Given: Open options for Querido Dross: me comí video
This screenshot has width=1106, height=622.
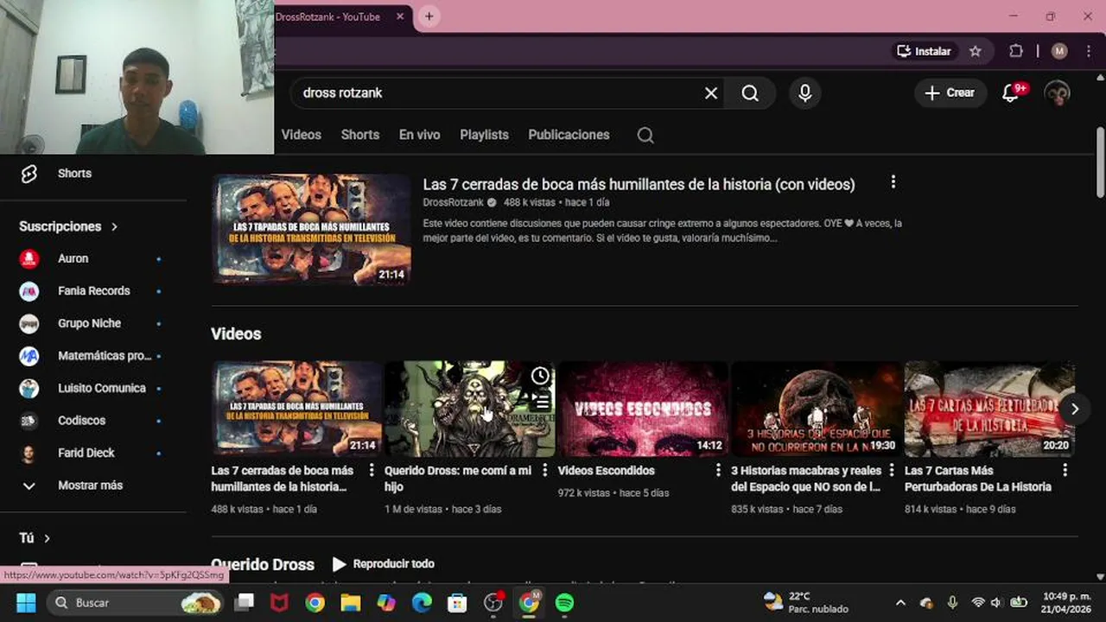Looking at the screenshot, I should [544, 470].
